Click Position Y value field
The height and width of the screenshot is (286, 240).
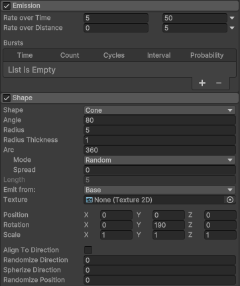168,215
